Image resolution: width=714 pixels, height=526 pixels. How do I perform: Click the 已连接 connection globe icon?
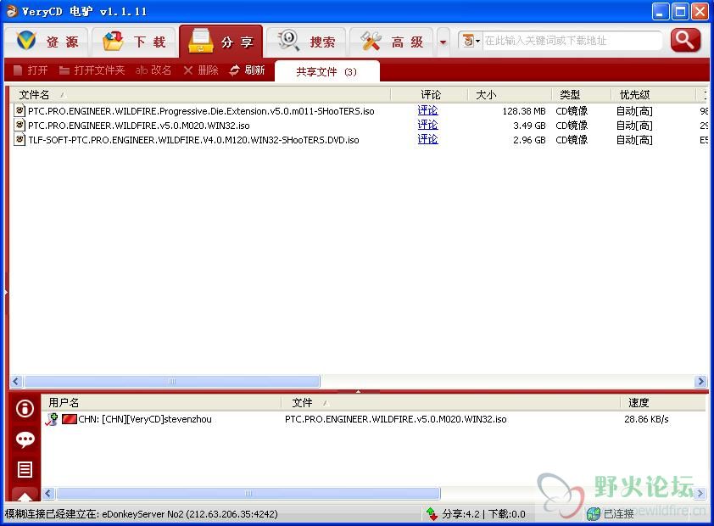click(594, 514)
